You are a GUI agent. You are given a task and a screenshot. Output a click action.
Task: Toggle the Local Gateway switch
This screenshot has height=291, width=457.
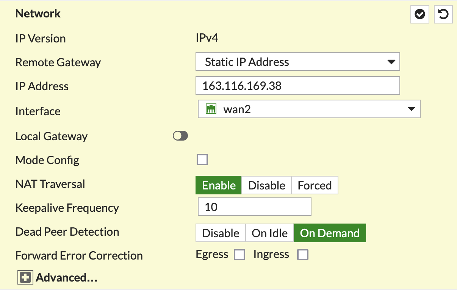click(180, 136)
